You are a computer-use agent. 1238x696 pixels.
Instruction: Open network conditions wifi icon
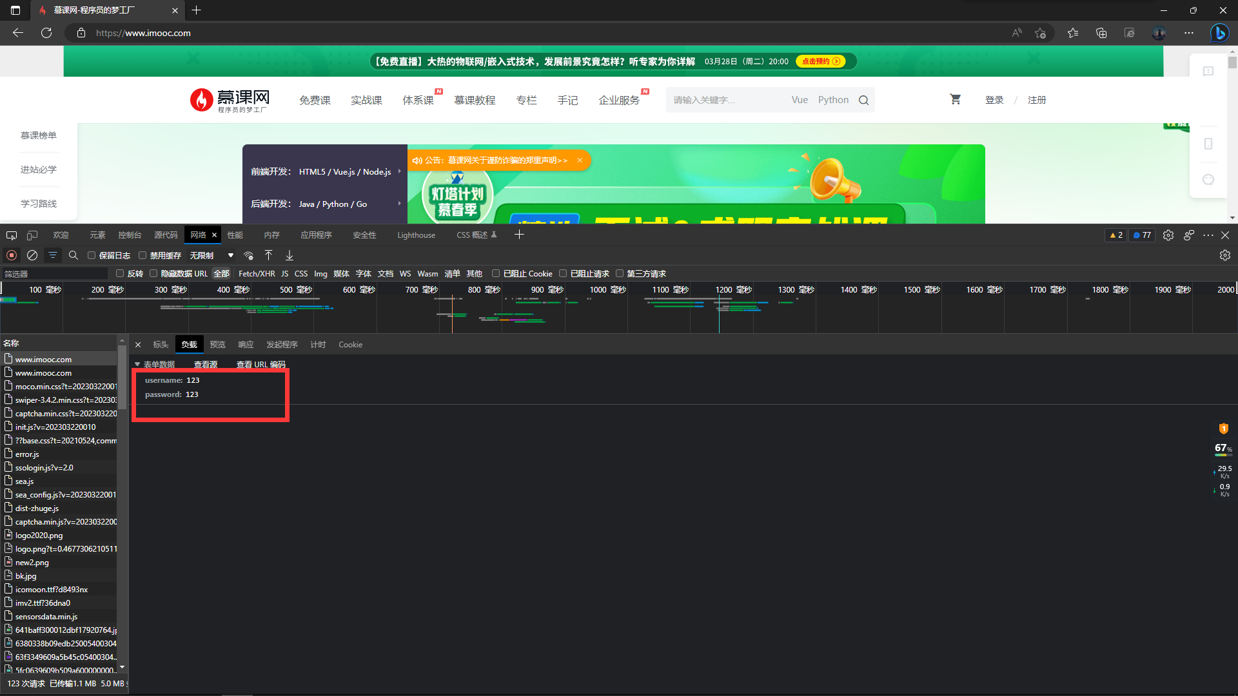248,255
